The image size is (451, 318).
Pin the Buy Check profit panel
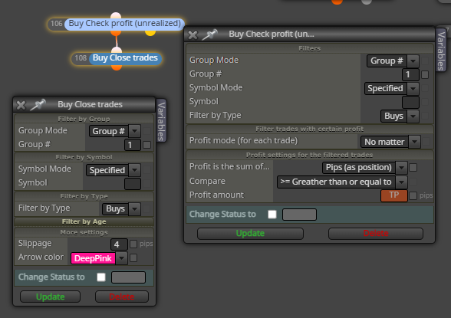(x=210, y=34)
